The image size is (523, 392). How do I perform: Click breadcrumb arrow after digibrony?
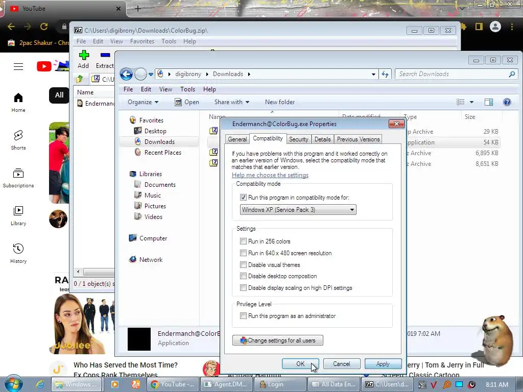coord(207,74)
